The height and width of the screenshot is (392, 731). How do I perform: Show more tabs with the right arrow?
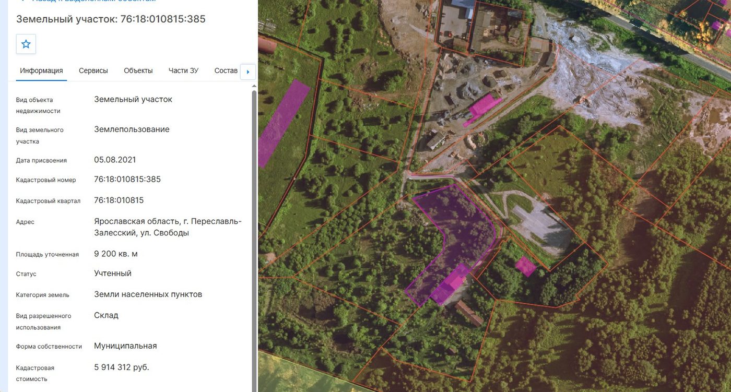(248, 72)
